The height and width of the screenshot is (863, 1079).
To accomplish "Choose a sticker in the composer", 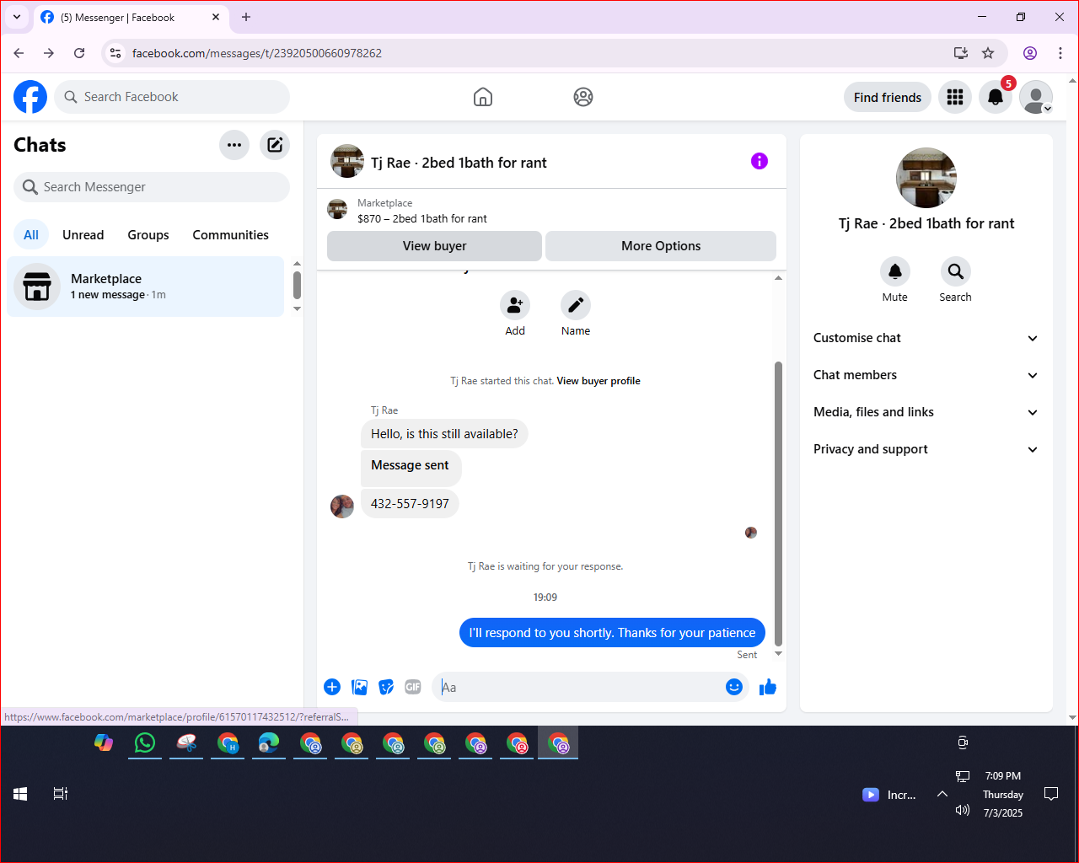I will 386,687.
